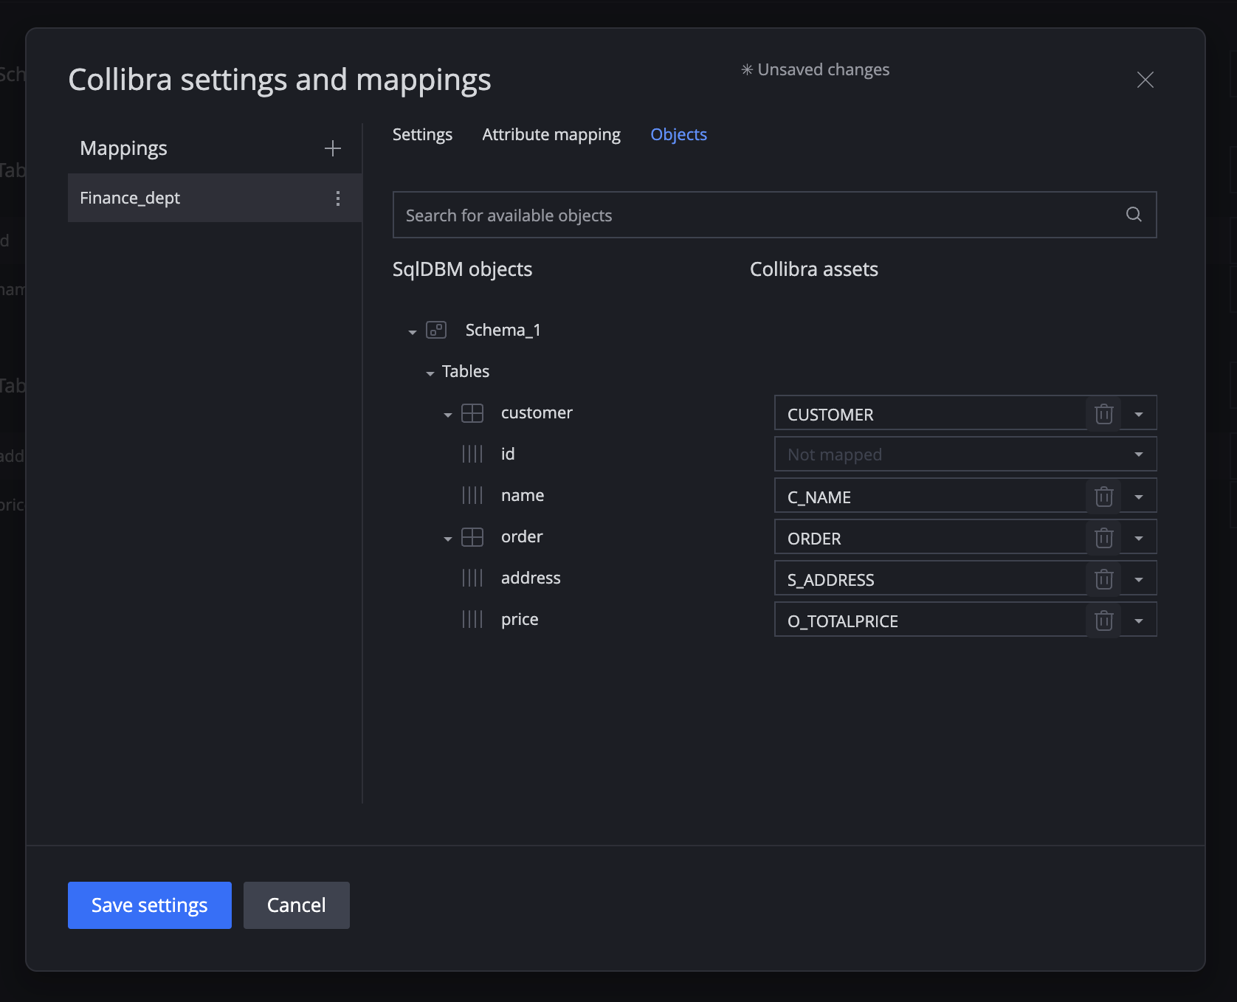Image resolution: width=1237 pixels, height=1002 pixels.
Task: Open the CUSTOMER asset dropdown arrow
Action: [1139, 414]
